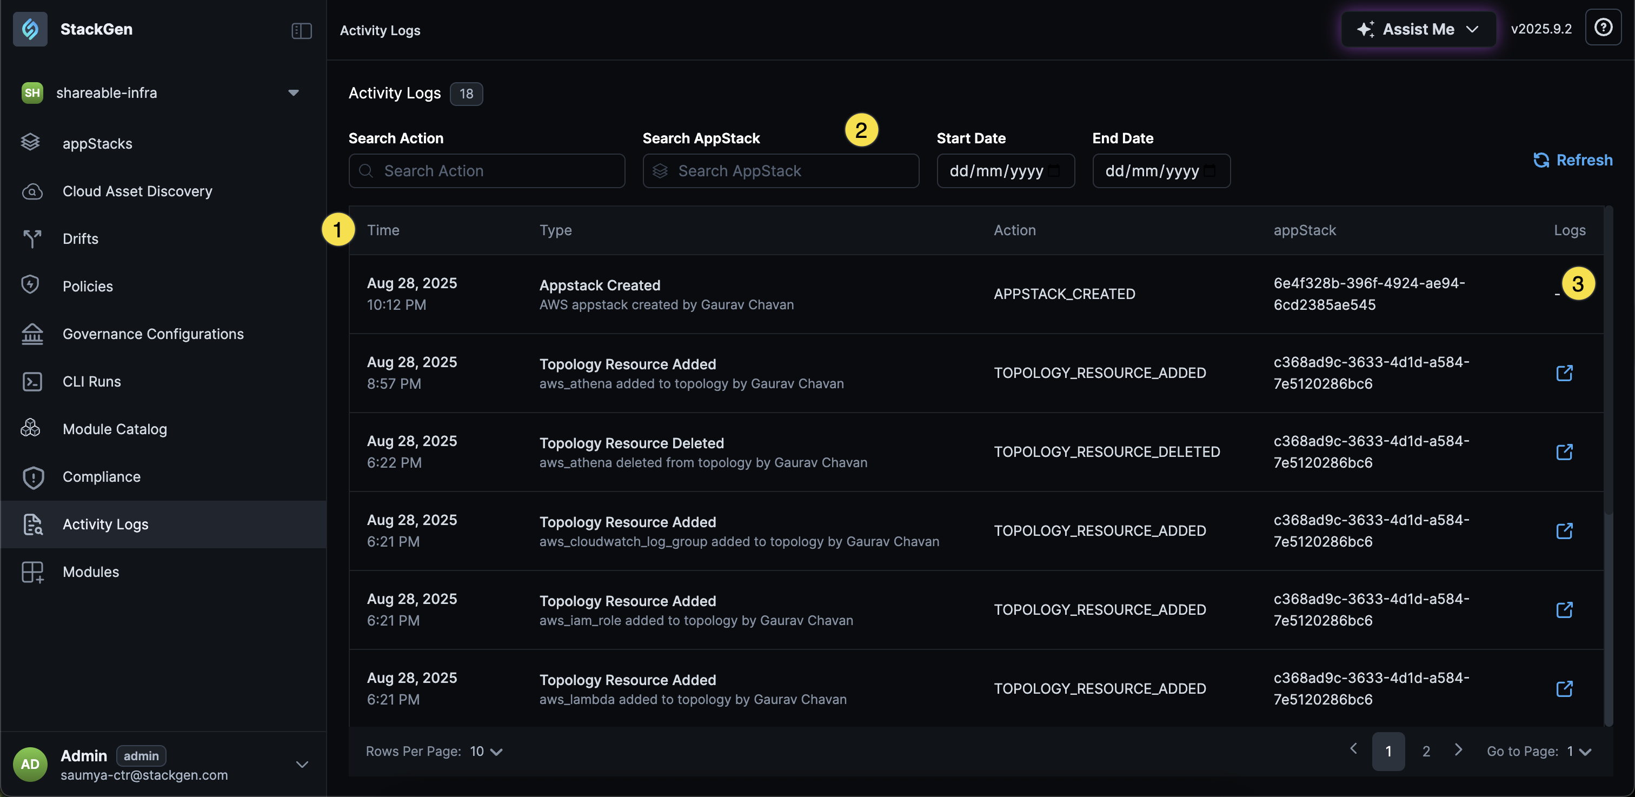Click the Time column header
Image resolution: width=1635 pixels, height=797 pixels.
pos(383,230)
